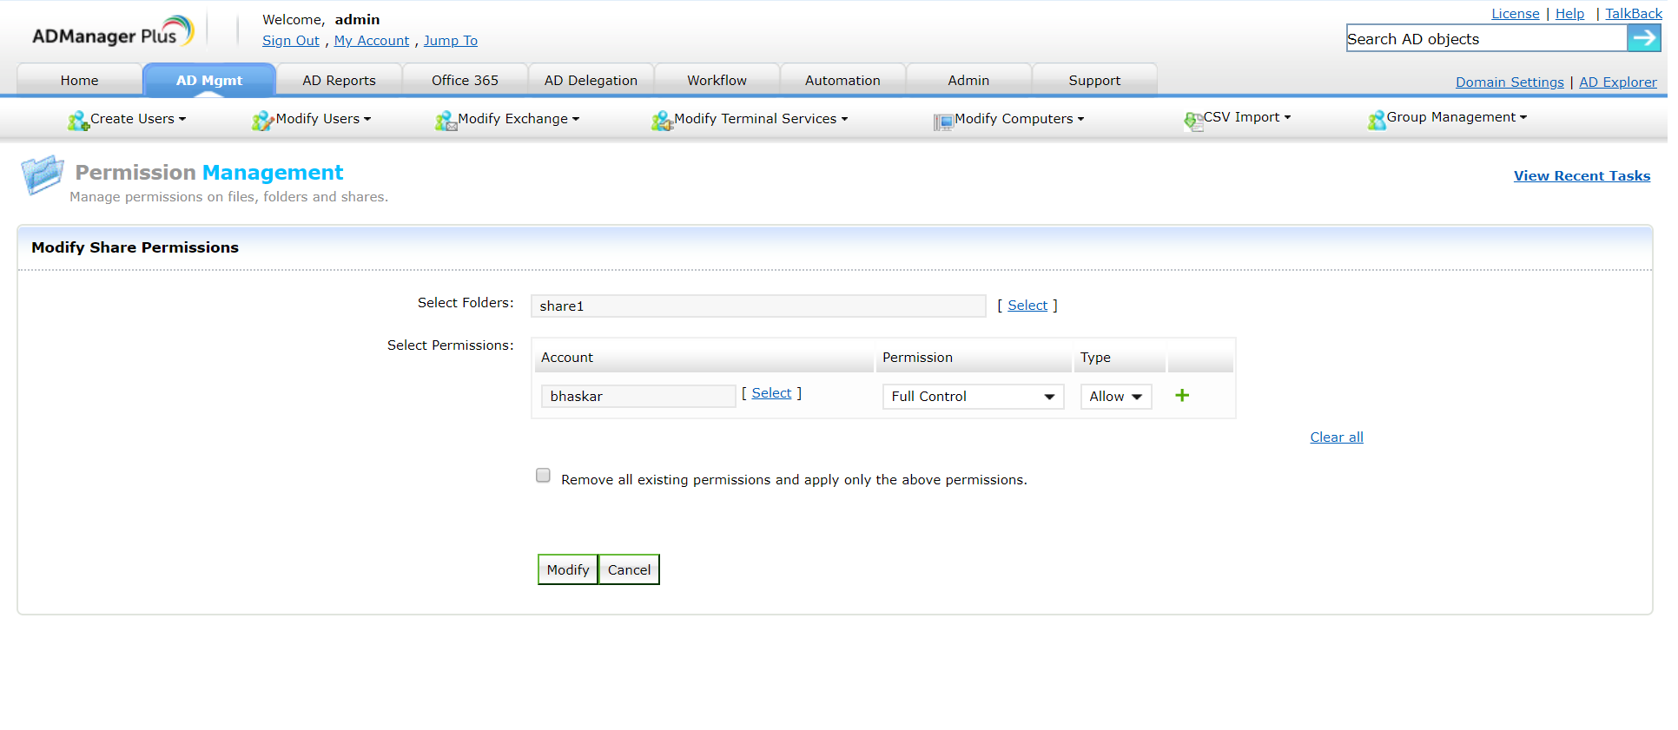Go to the Automation tab

(x=842, y=80)
